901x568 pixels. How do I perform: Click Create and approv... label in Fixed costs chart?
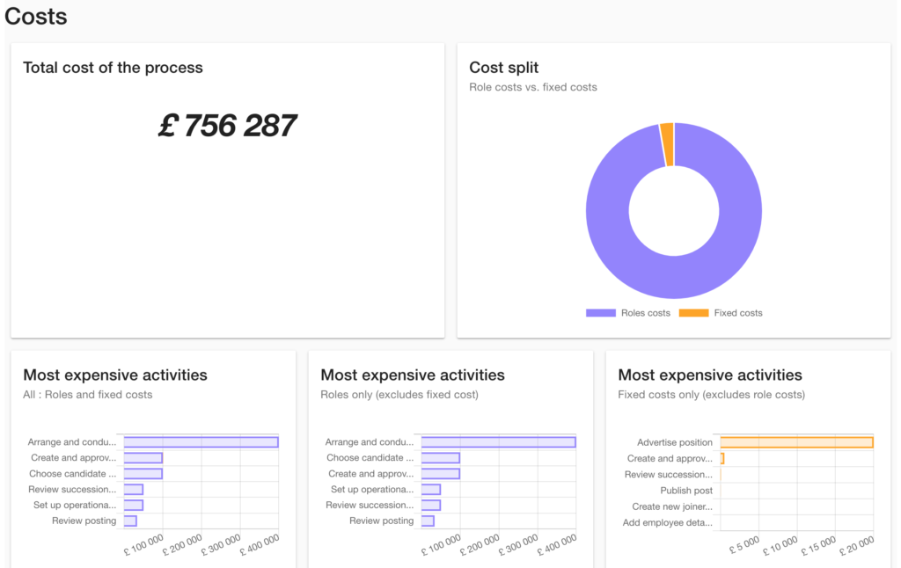[x=670, y=458]
